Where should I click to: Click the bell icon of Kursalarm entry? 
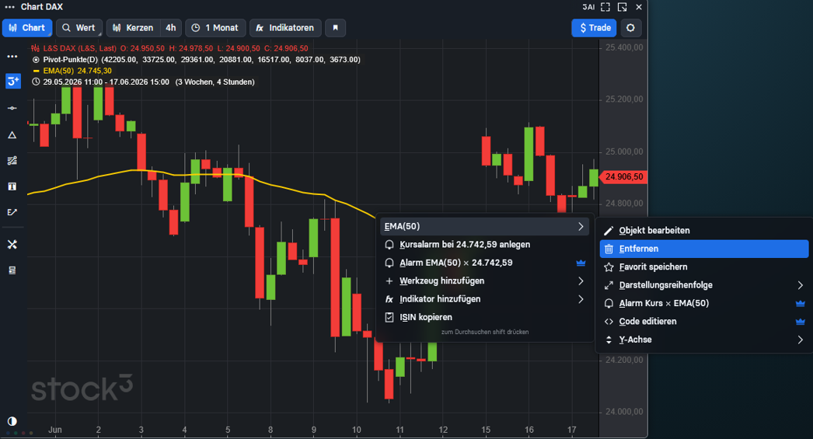(x=389, y=245)
